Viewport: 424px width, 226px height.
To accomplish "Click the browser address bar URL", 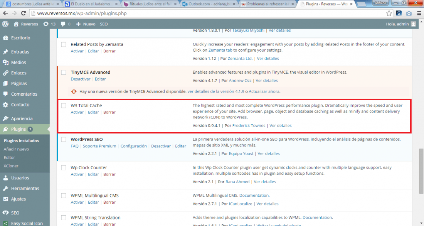I will pyautogui.click(x=82, y=13).
